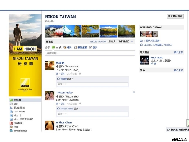This screenshot has width=189, height=142.
Task: Click 顯示全部 next to 贊助
Action: coord(178,70)
